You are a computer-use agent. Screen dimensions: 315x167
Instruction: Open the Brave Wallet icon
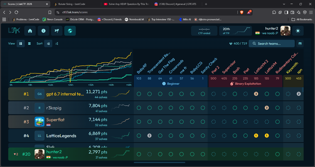point(293,12)
